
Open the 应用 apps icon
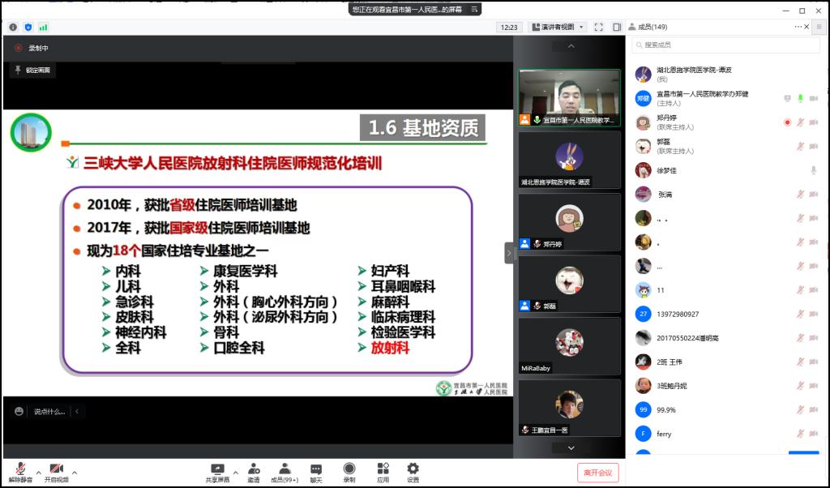pyautogui.click(x=383, y=472)
